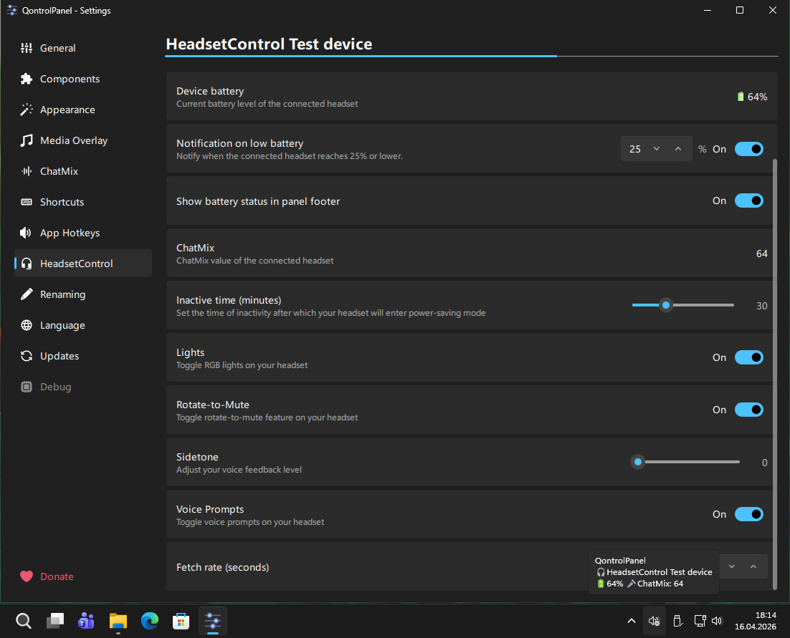Show hidden system tray icons
The width and height of the screenshot is (790, 638).
click(632, 621)
